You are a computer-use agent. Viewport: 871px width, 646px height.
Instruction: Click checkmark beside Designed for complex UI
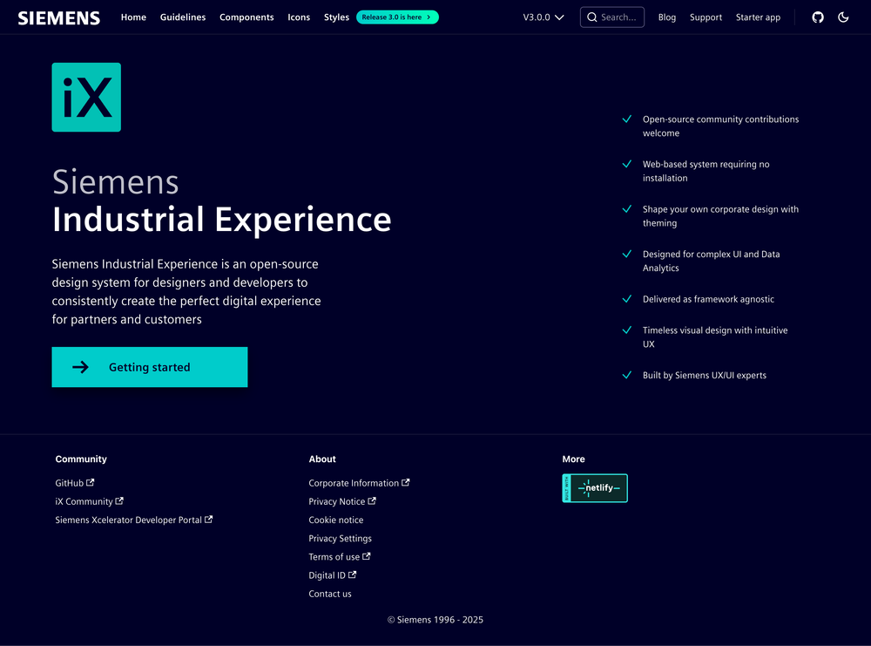pyautogui.click(x=626, y=254)
